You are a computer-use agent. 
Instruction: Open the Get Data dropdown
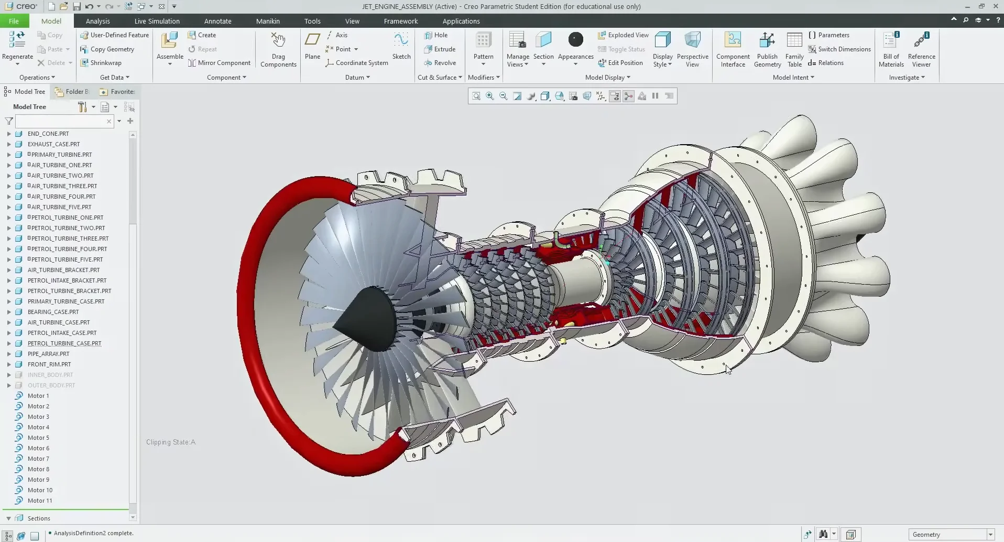114,77
